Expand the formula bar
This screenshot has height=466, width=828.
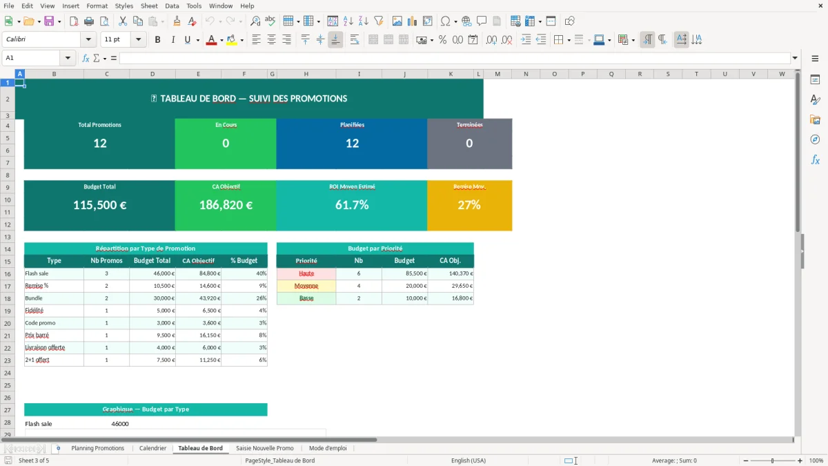click(795, 58)
